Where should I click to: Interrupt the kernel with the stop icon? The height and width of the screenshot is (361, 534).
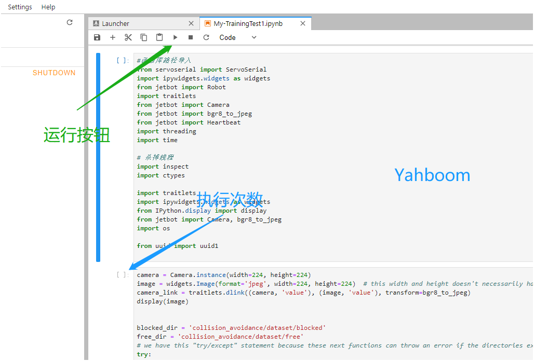[x=191, y=37]
